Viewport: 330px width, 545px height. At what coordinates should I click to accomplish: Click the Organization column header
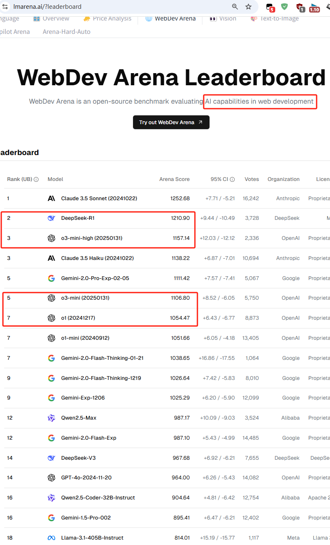point(284,179)
